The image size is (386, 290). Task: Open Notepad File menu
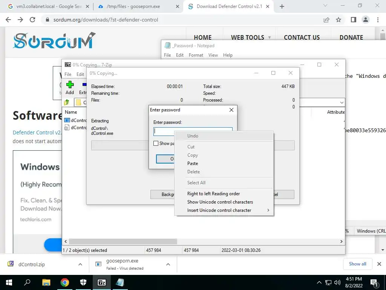(167, 55)
